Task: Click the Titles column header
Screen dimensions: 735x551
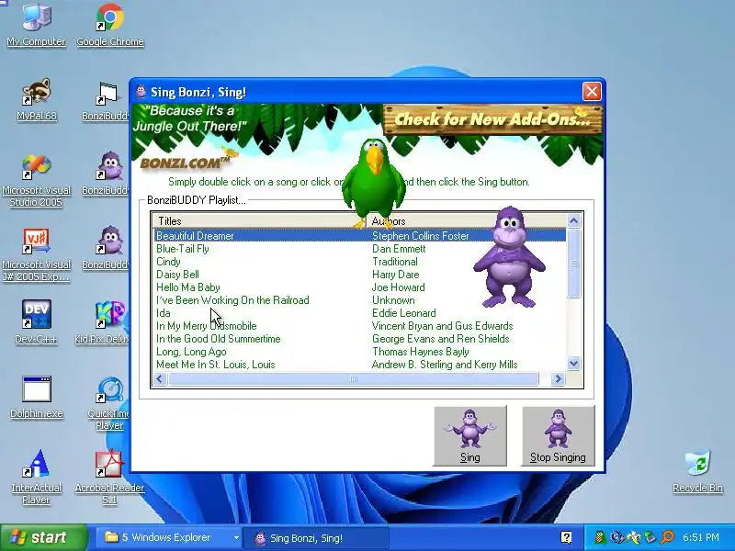Action: click(259, 221)
